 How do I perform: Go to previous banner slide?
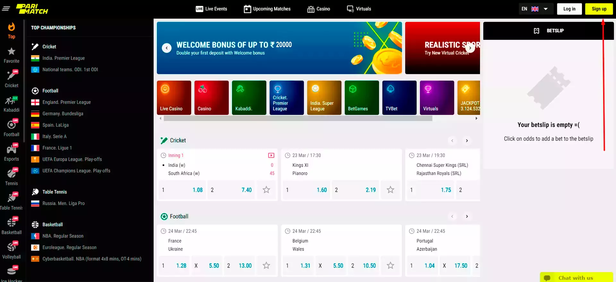[167, 48]
